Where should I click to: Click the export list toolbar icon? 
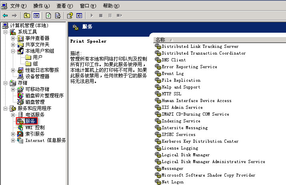coord(58,16)
